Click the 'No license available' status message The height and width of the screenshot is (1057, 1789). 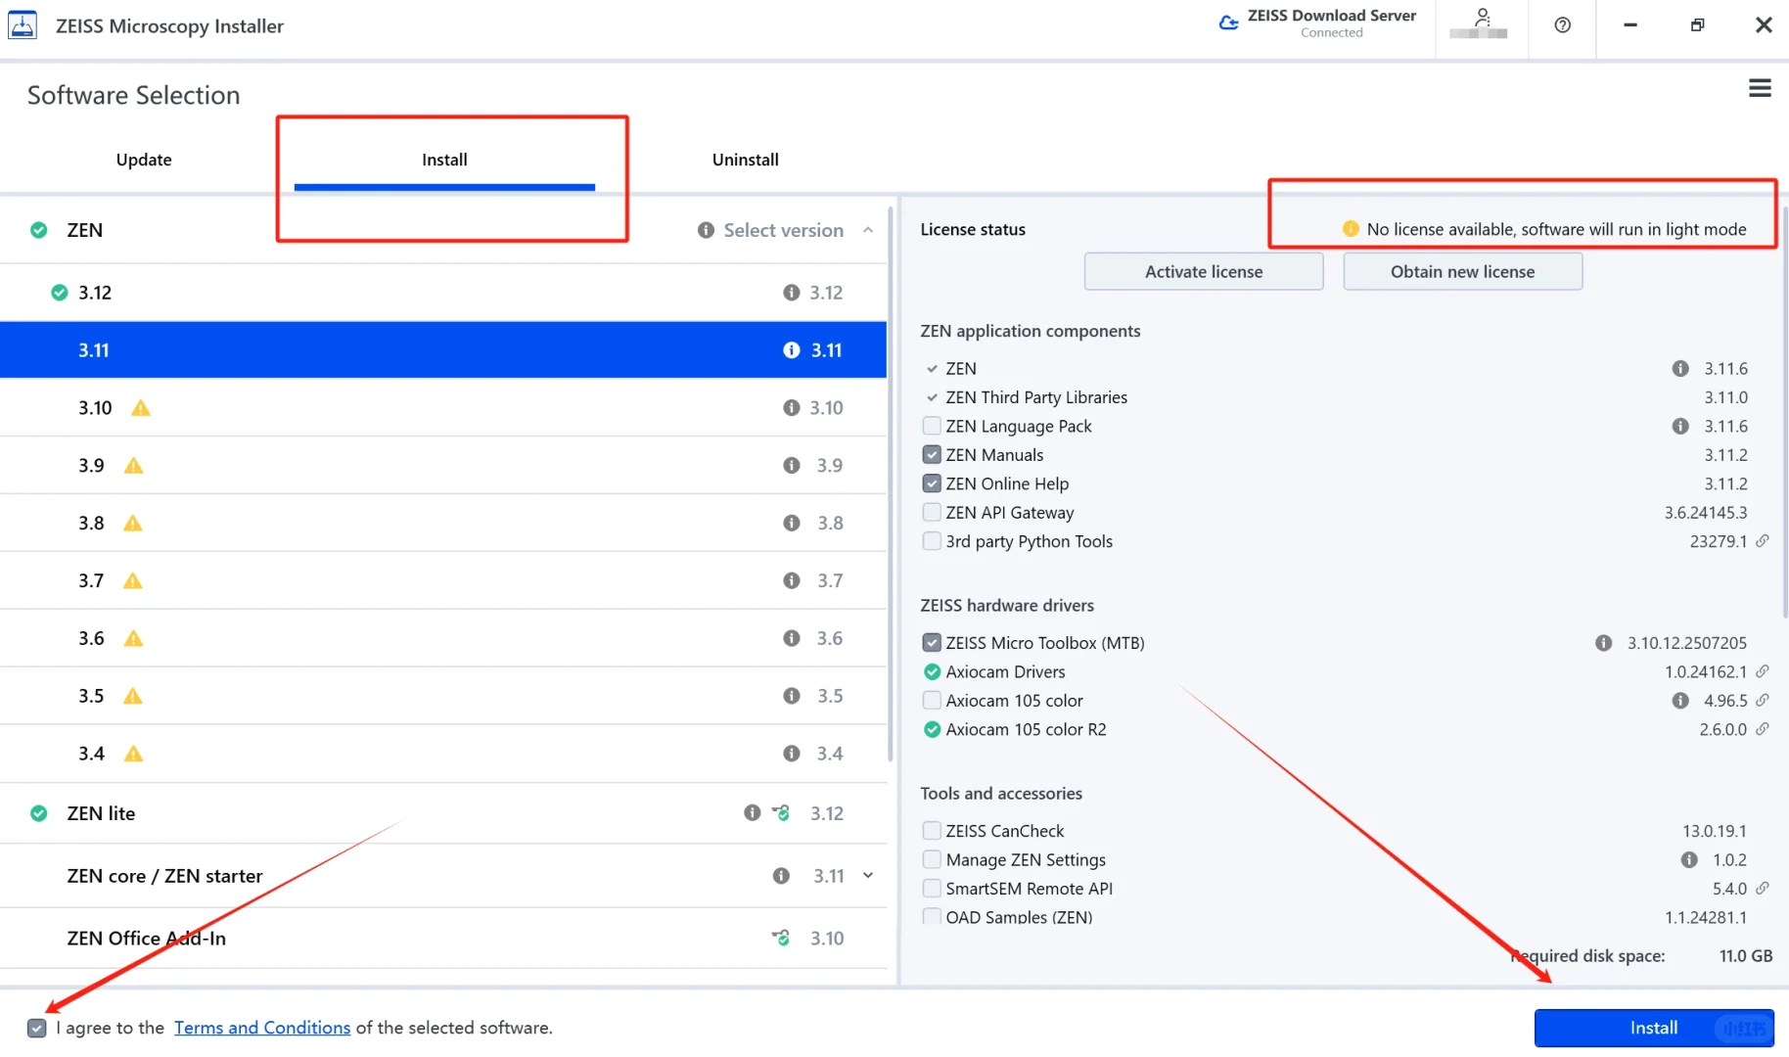pyautogui.click(x=1556, y=229)
